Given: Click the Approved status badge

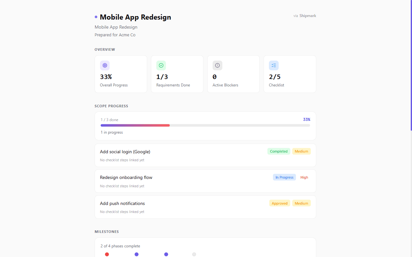Looking at the screenshot, I should click(280, 203).
